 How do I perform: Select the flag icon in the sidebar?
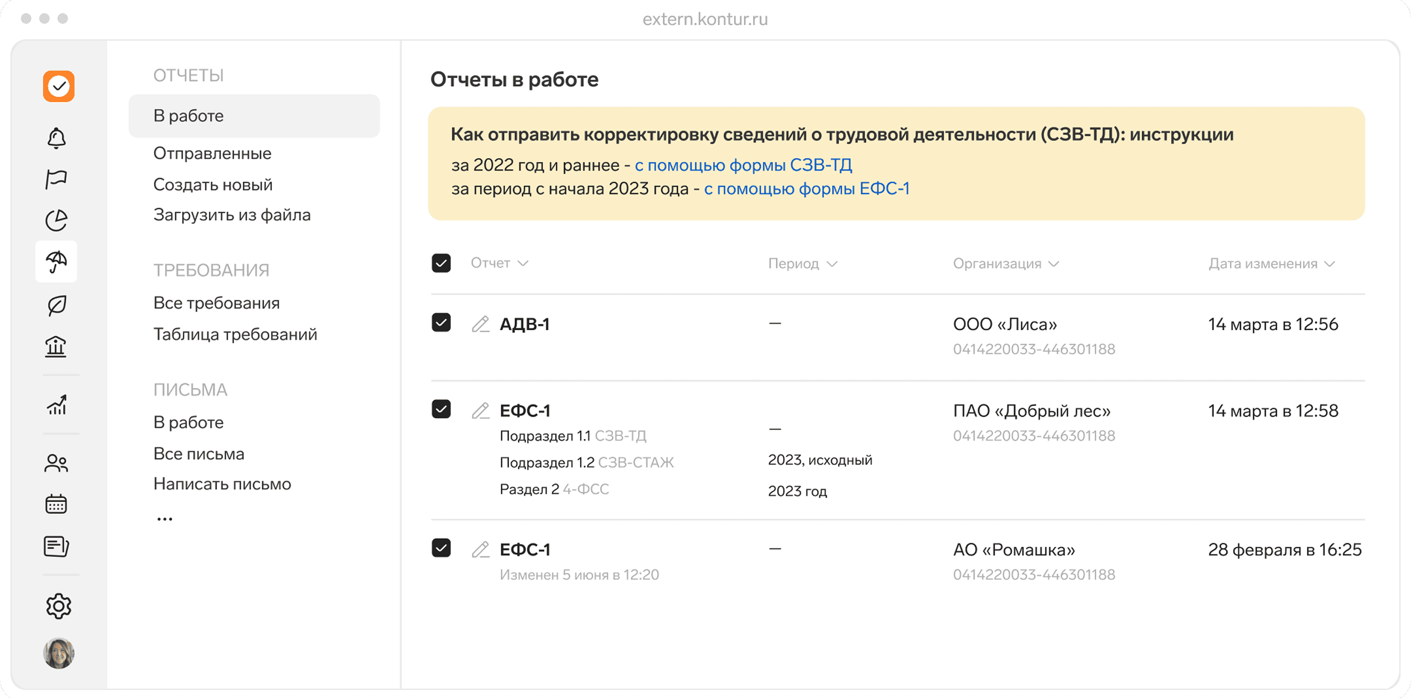point(57,179)
